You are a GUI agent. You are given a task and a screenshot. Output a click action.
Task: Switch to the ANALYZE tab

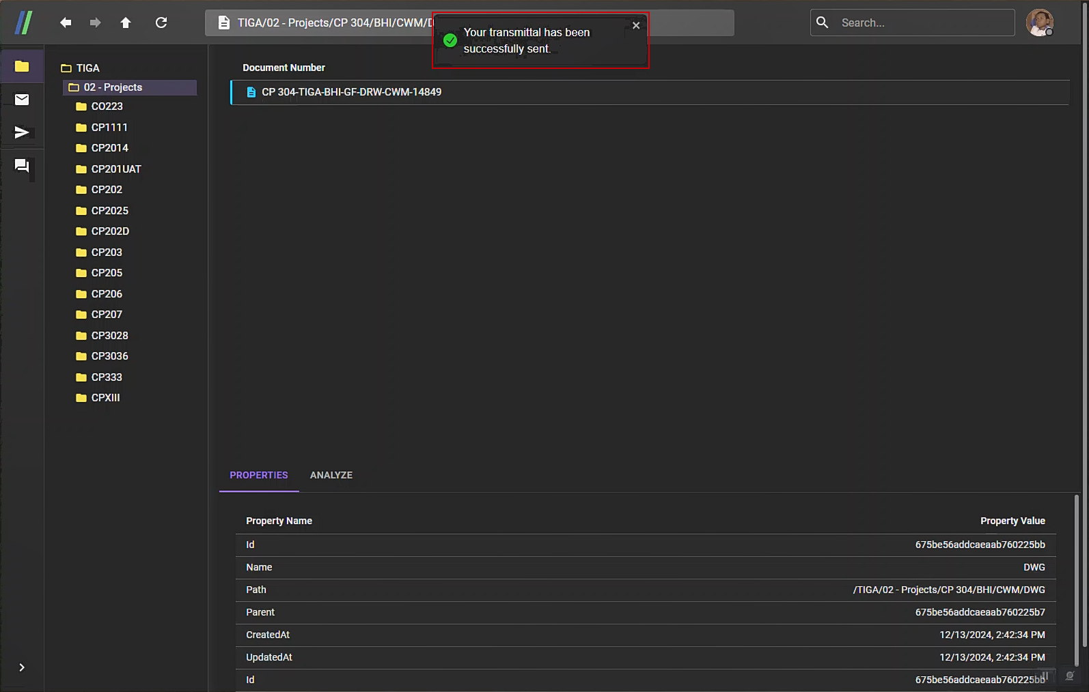[331, 475]
